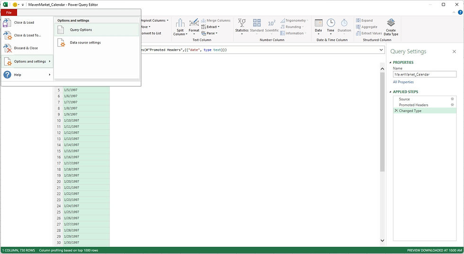Click 'Column profiling based on top 1000 rows'

tap(68, 250)
